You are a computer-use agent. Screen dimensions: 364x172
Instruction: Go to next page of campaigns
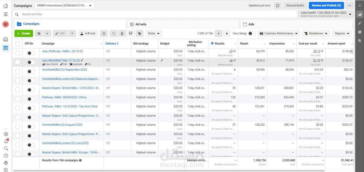pos(227,34)
